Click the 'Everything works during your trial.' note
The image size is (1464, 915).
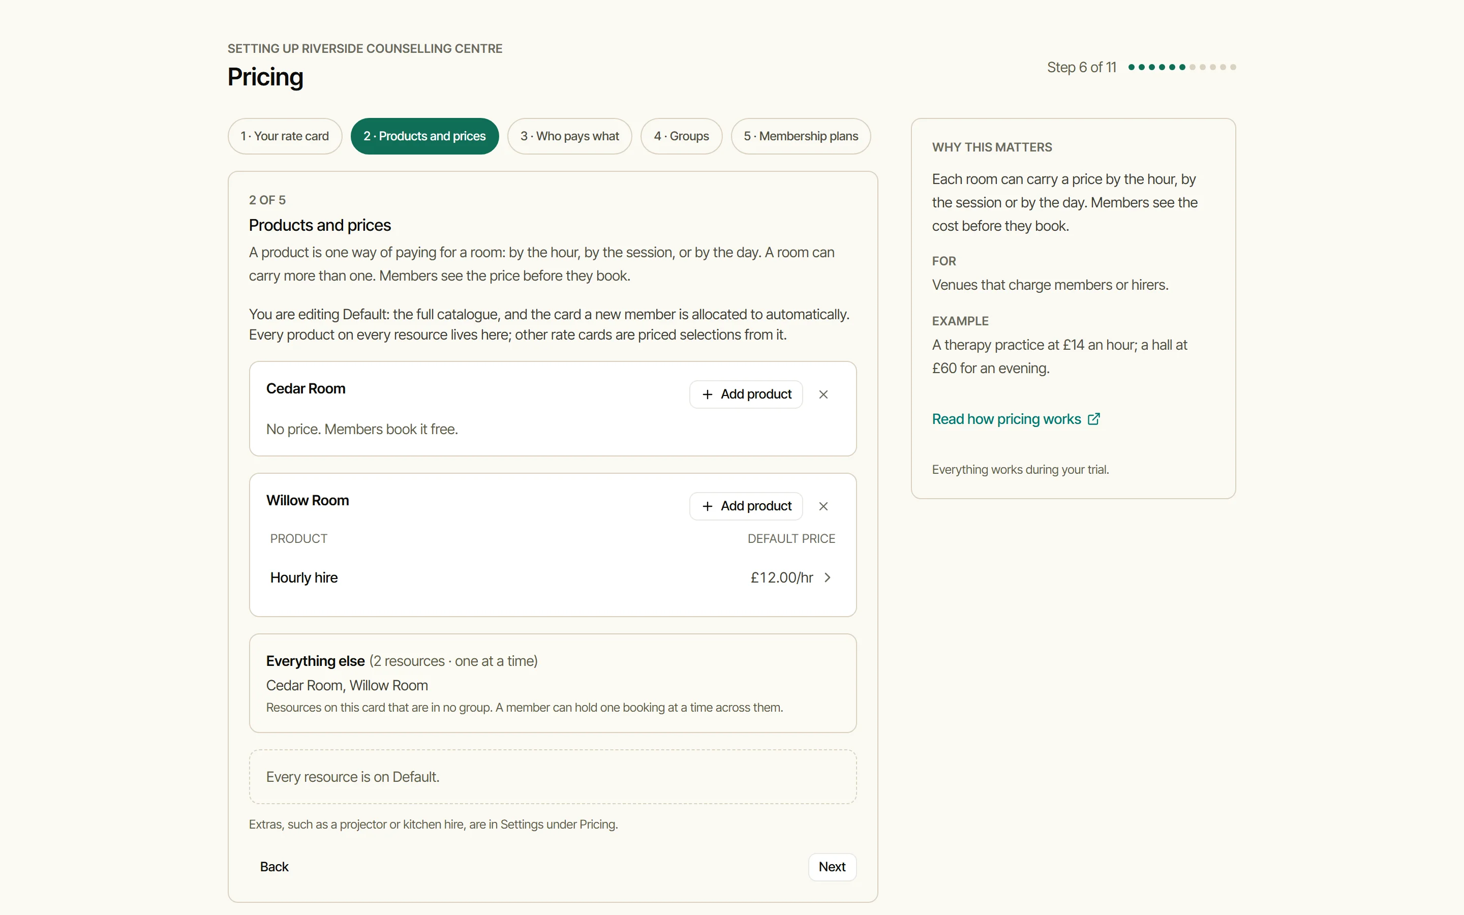click(1020, 470)
